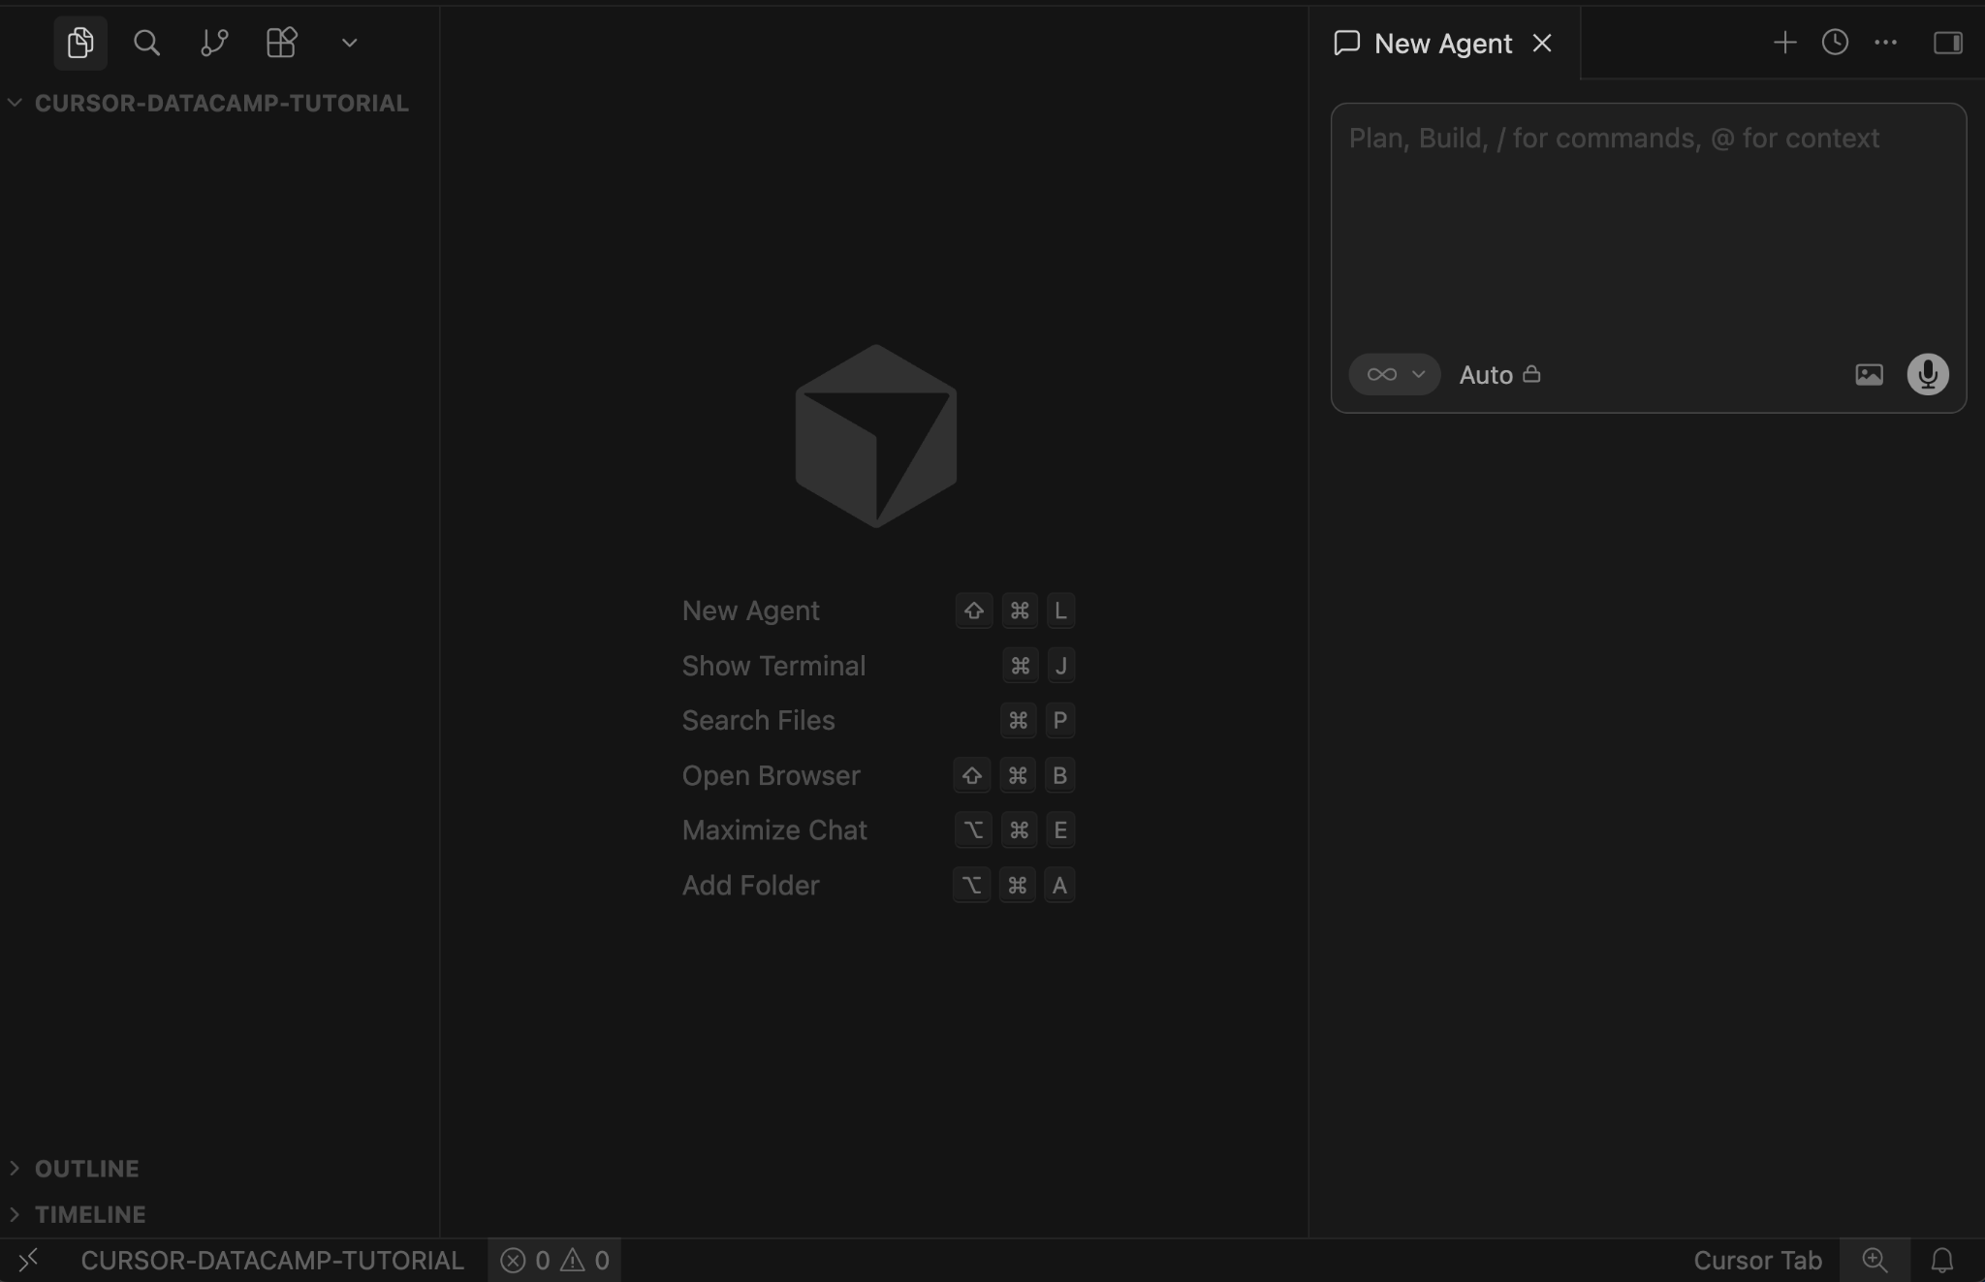
Task: Close the New Agent tab
Action: coord(1542,43)
